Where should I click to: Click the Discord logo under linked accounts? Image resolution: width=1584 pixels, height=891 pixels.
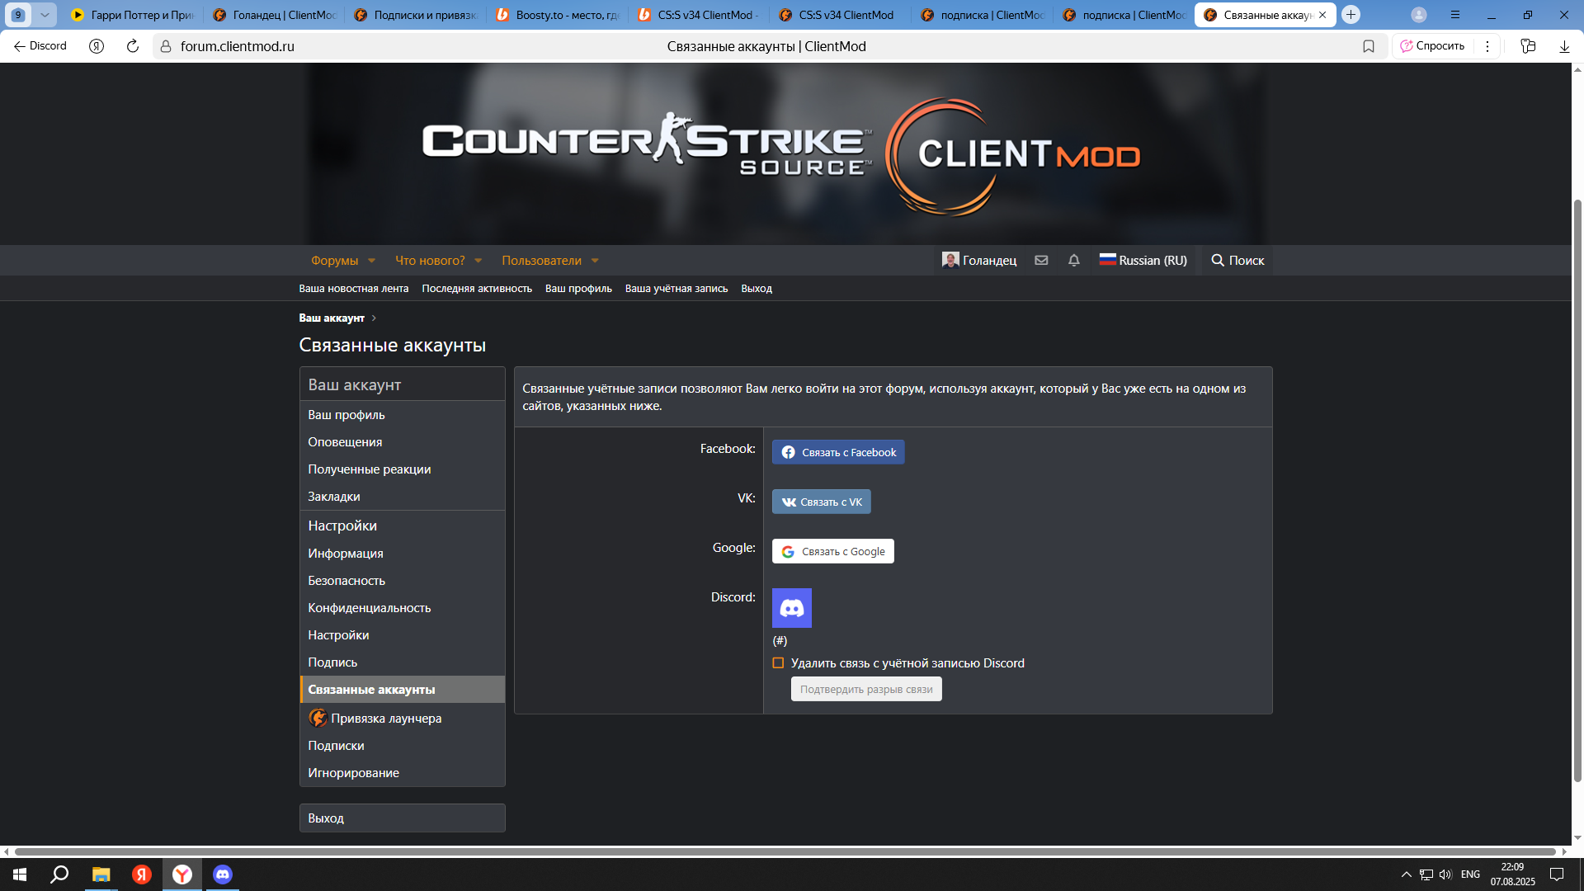(x=791, y=608)
